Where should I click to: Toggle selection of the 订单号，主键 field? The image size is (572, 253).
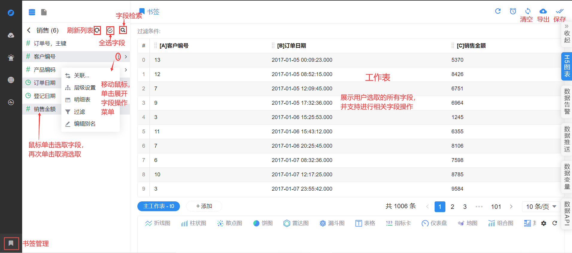(x=76, y=44)
